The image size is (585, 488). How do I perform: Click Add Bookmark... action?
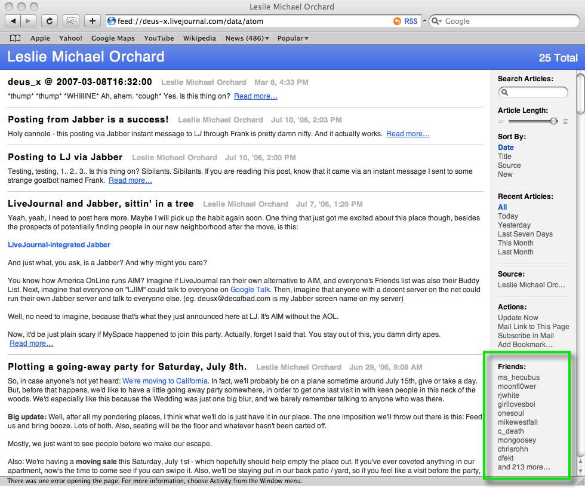tap(525, 345)
